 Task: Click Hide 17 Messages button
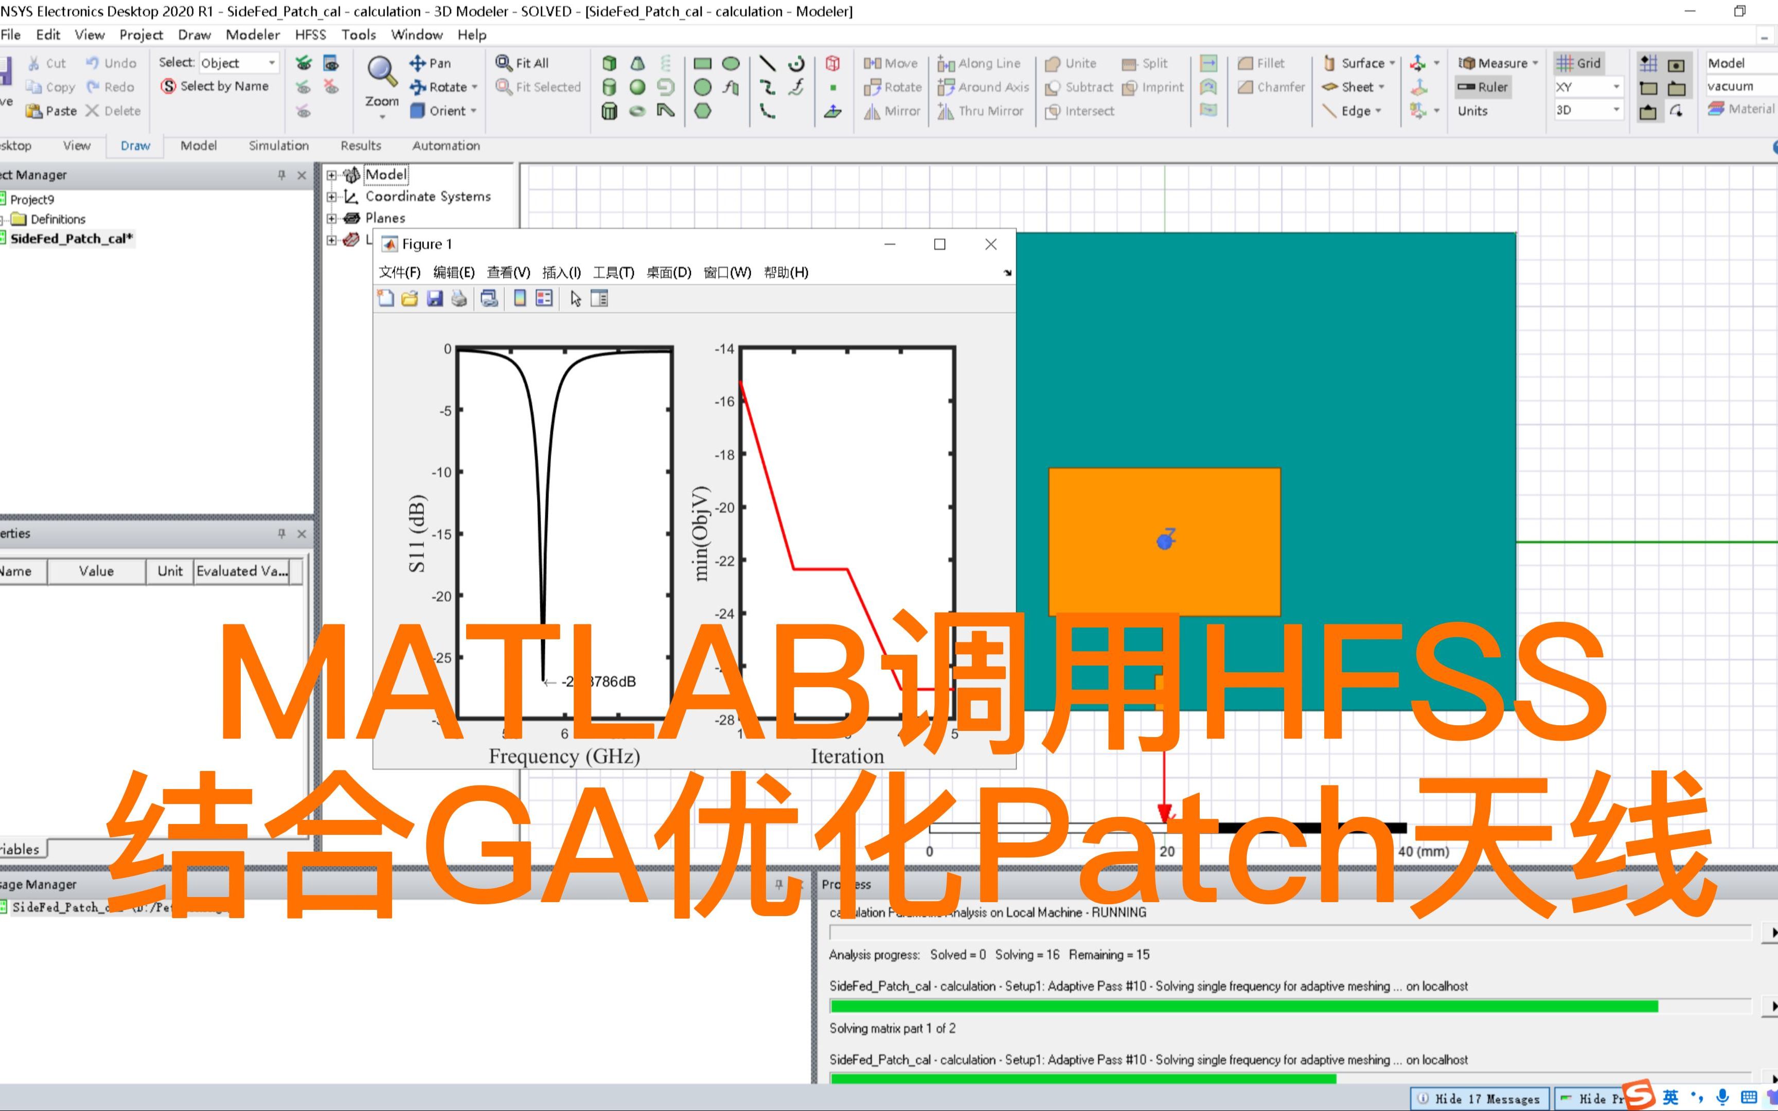click(1480, 1099)
